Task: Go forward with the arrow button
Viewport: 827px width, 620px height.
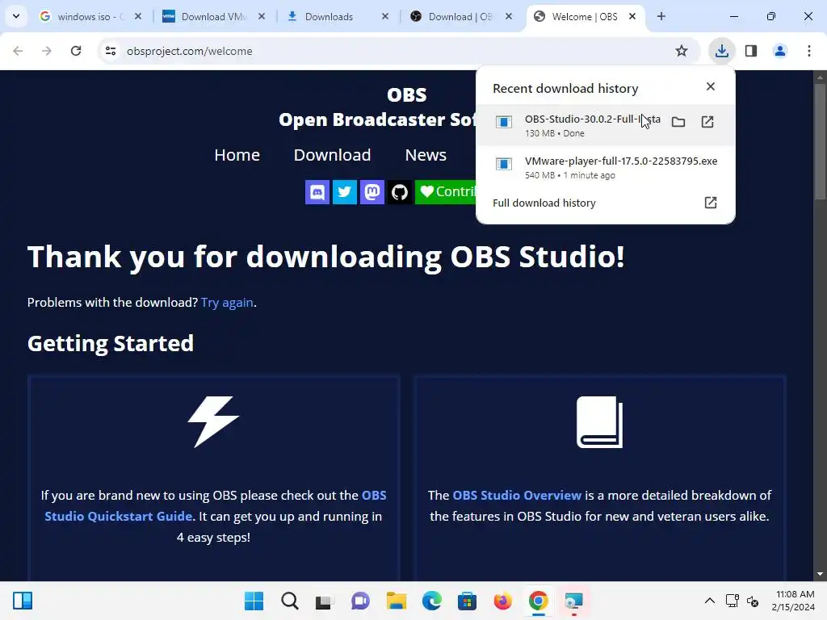Action: pos(47,51)
